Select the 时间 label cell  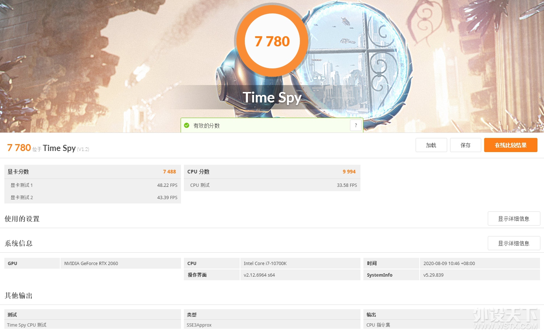pyautogui.click(x=391, y=263)
